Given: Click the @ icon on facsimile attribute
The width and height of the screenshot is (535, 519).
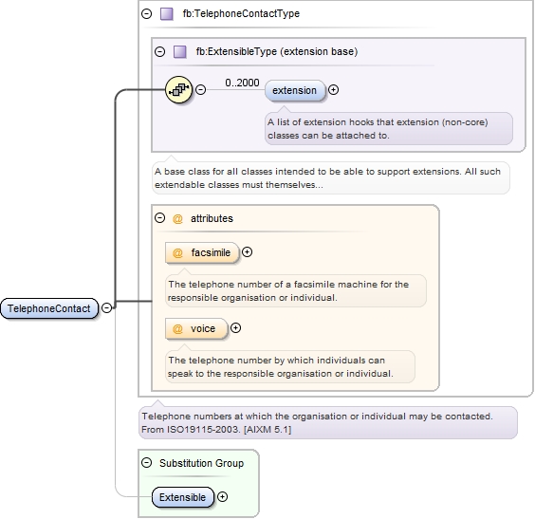Looking at the screenshot, I should point(177,252).
